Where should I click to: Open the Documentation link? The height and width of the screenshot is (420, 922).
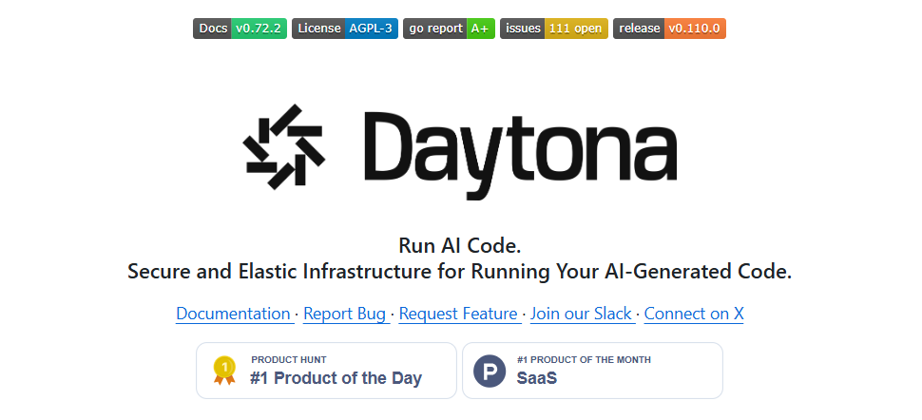coord(233,314)
